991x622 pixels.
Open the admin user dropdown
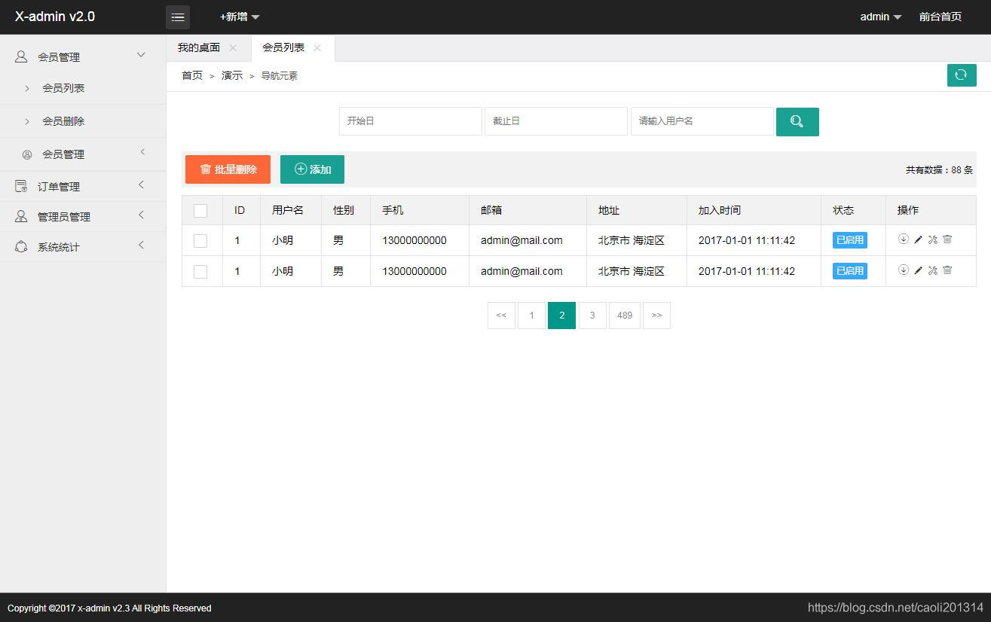tap(881, 17)
